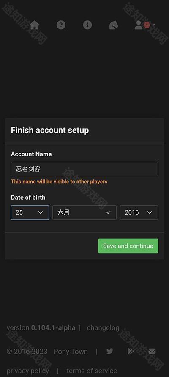Screen dimensions: 169x377
Task: Open the Google Play icon link
Action: (131, 351)
